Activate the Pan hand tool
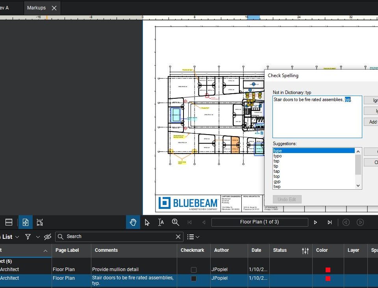 click(x=133, y=222)
